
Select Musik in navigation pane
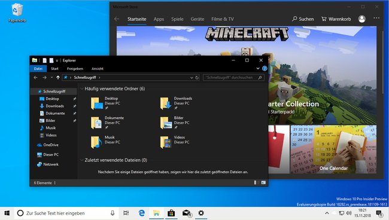coord(50,128)
